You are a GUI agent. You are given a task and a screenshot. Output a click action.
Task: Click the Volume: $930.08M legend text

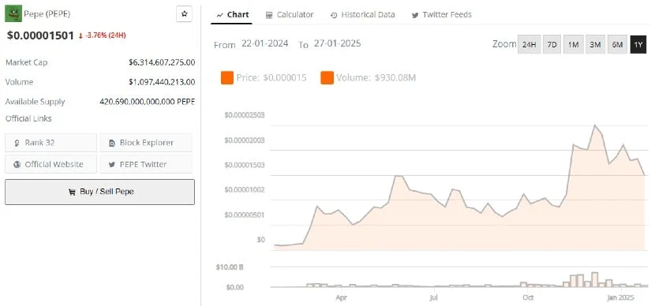click(x=376, y=77)
